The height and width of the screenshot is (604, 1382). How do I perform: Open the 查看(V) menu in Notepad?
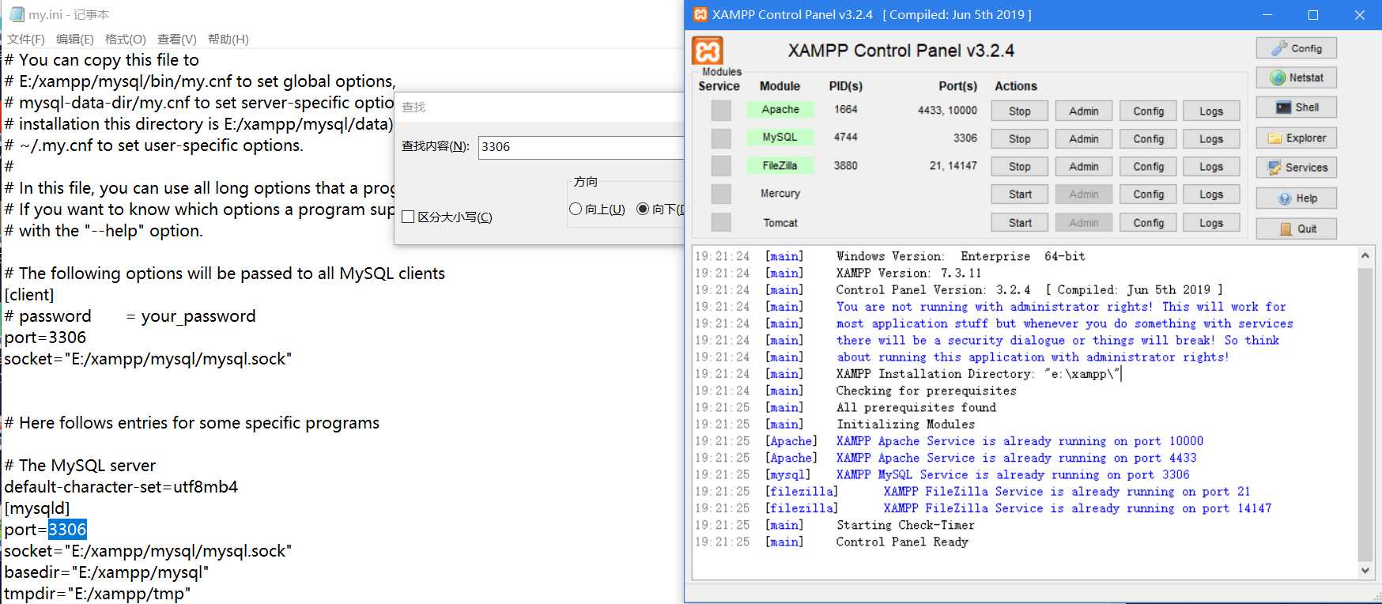[x=177, y=39]
